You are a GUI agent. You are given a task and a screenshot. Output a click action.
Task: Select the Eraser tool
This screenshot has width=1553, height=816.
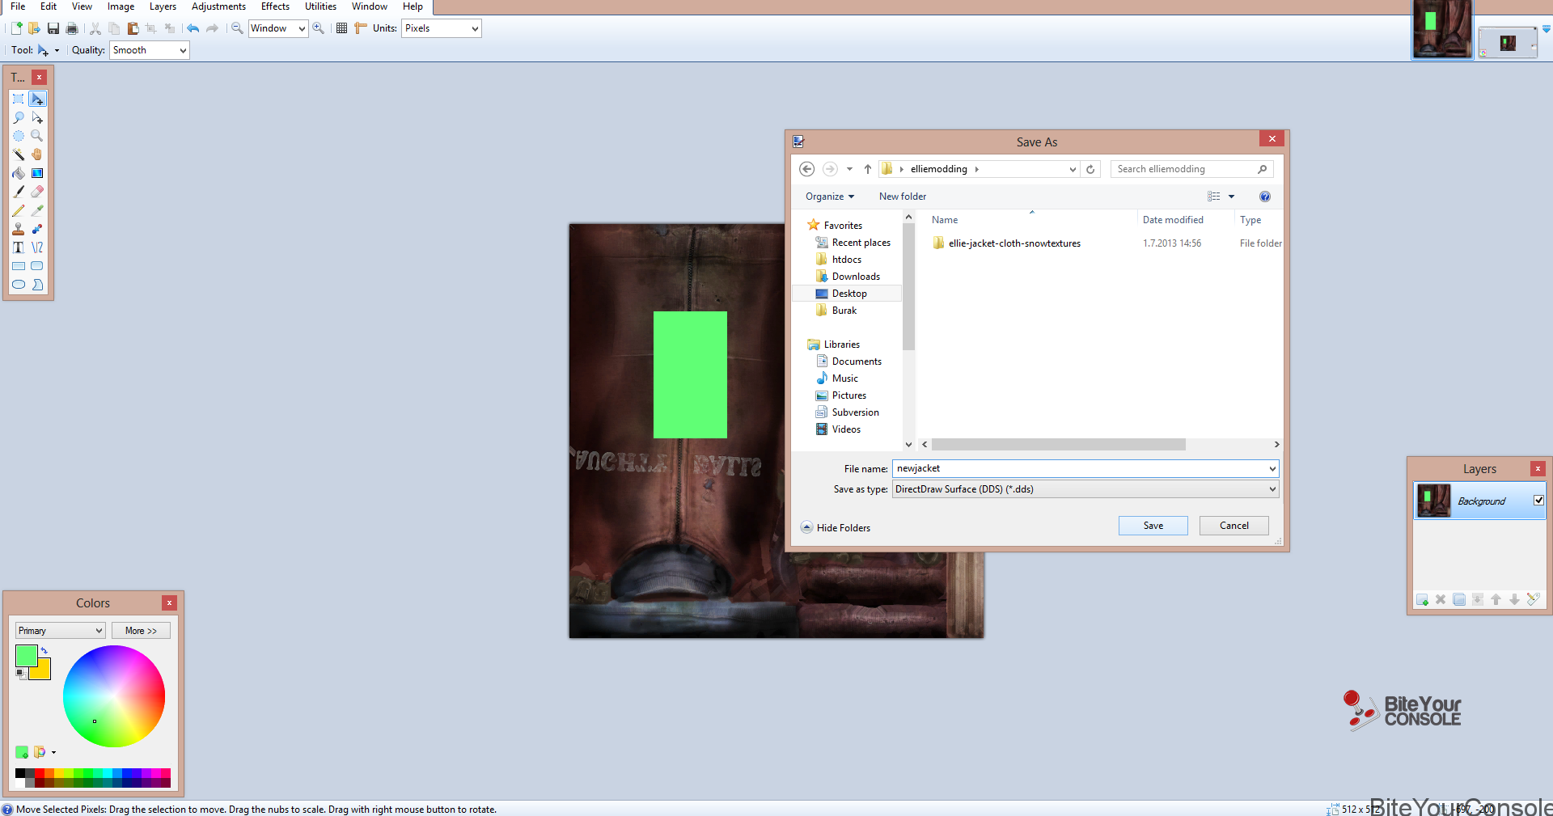click(37, 192)
